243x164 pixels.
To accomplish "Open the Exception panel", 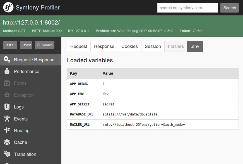I will pyautogui.click(x=31, y=95).
